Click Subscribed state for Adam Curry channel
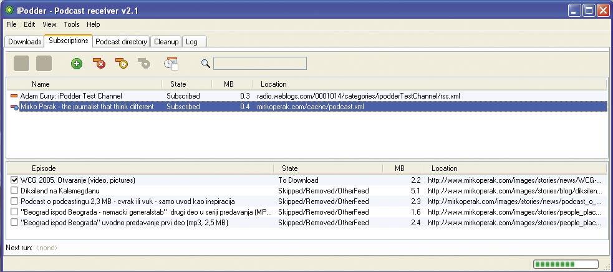Screen dimensions: 613x272 pos(183,96)
